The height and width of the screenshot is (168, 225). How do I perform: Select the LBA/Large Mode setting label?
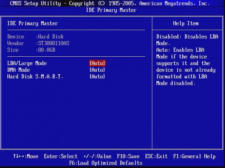click(27, 63)
